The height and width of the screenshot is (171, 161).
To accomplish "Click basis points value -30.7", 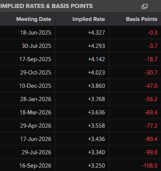I will click(x=151, y=73).
